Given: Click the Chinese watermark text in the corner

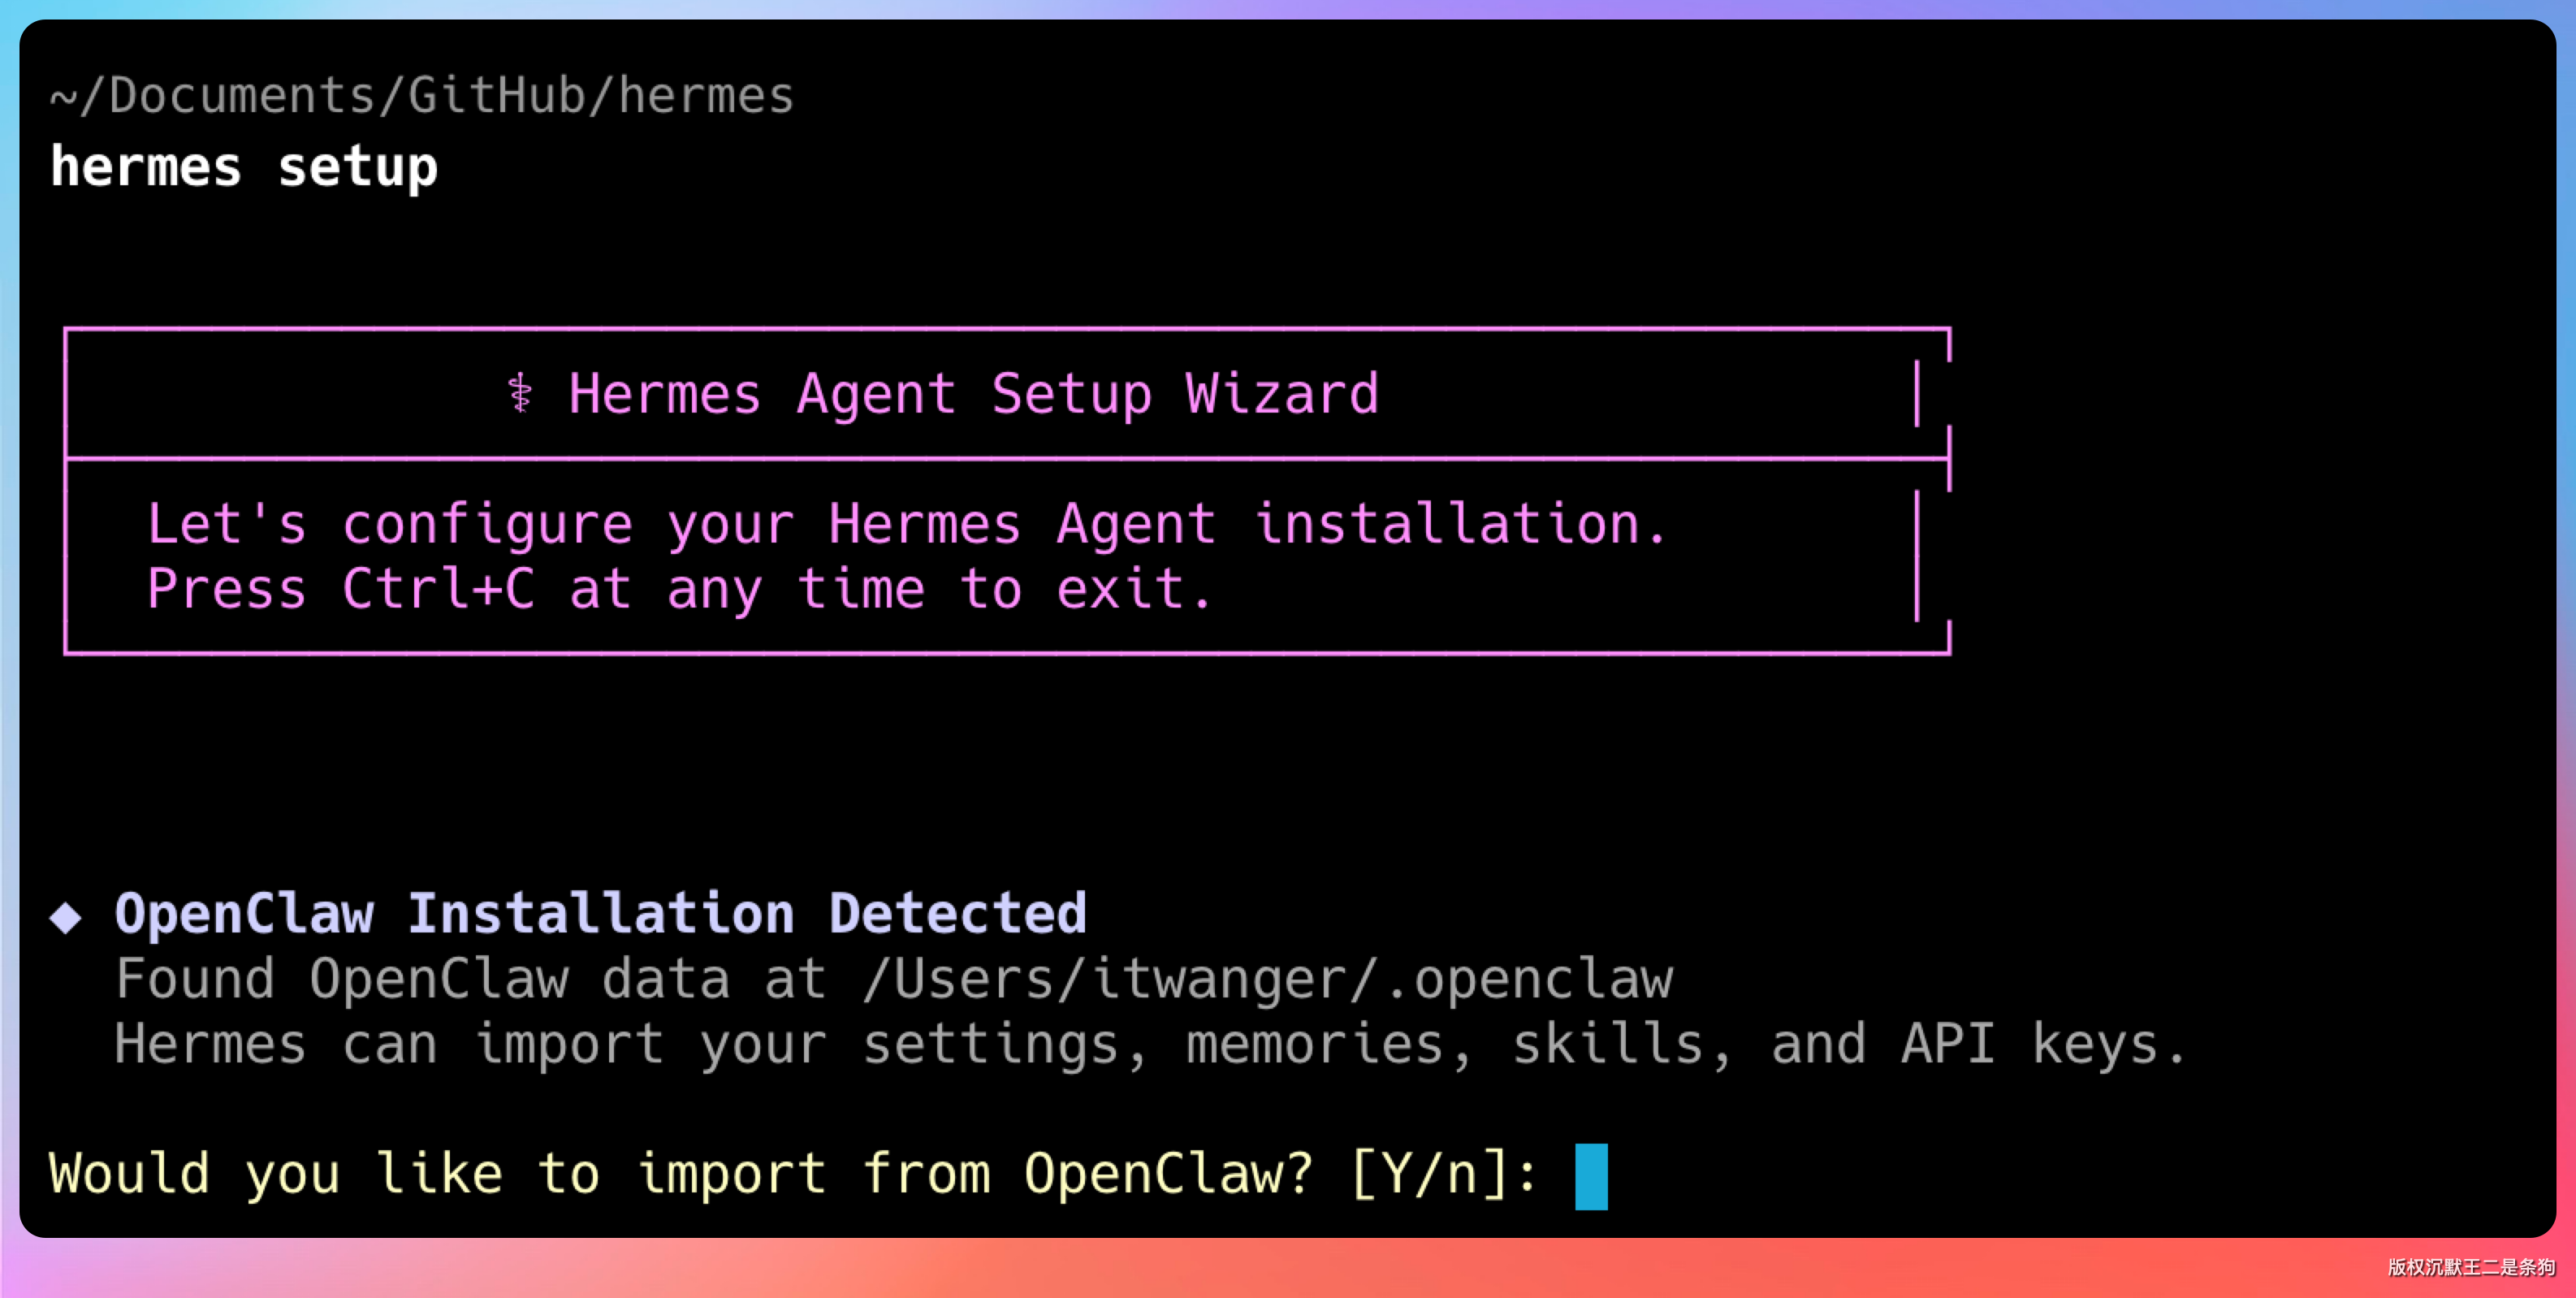Looking at the screenshot, I should click(2470, 1267).
